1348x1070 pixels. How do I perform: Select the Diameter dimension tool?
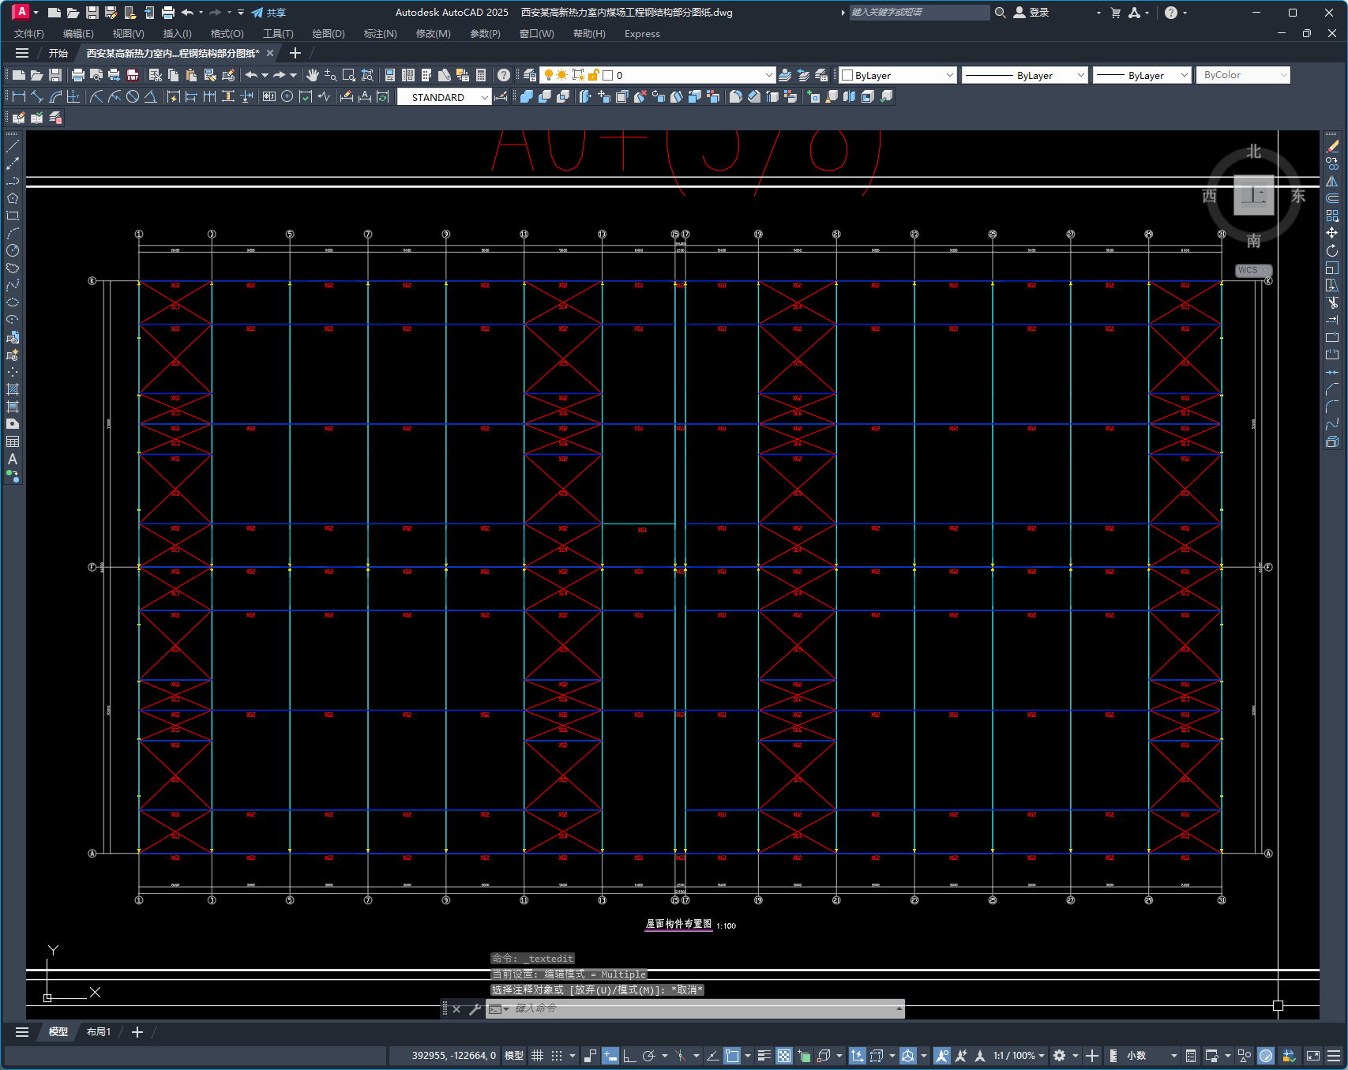(x=133, y=96)
